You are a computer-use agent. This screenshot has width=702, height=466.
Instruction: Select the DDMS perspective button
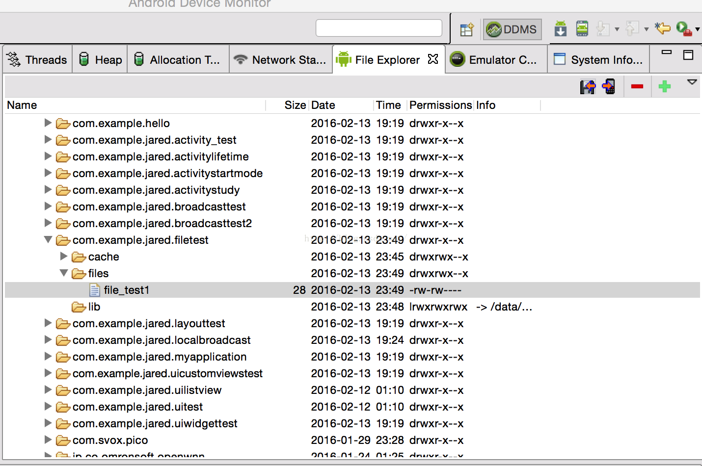[513, 29]
